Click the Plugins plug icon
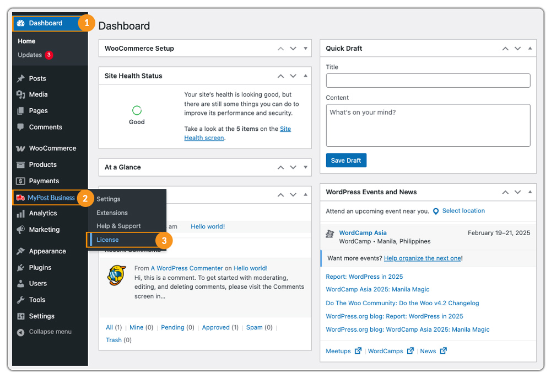Image resolution: width=551 pixels, height=377 pixels. (x=21, y=268)
